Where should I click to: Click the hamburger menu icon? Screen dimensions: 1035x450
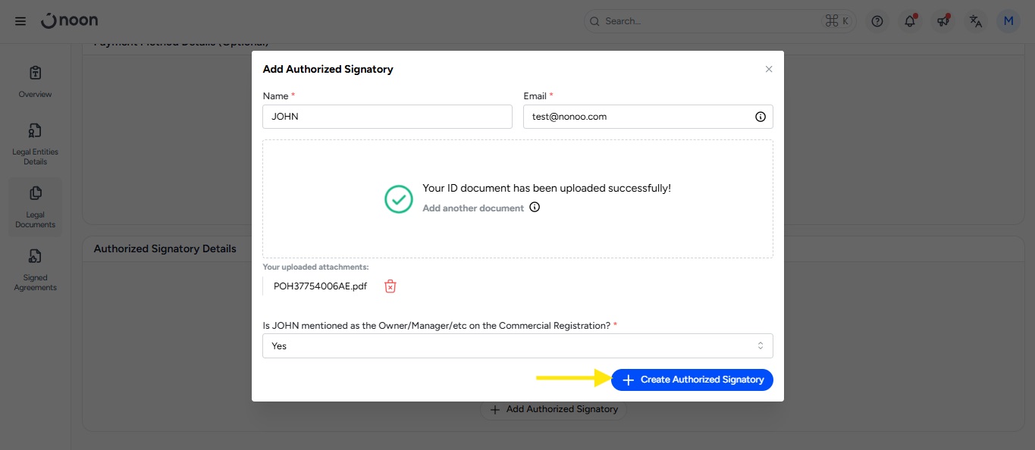coord(20,21)
